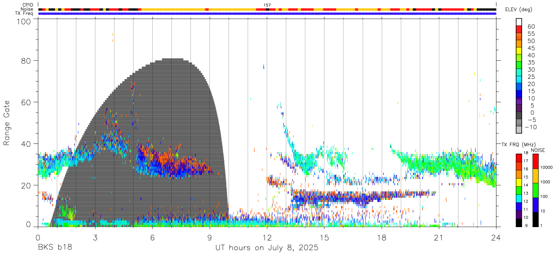
Task: Click the '100' tick on the Range Gate axis
Action: pyautogui.click(x=24, y=22)
